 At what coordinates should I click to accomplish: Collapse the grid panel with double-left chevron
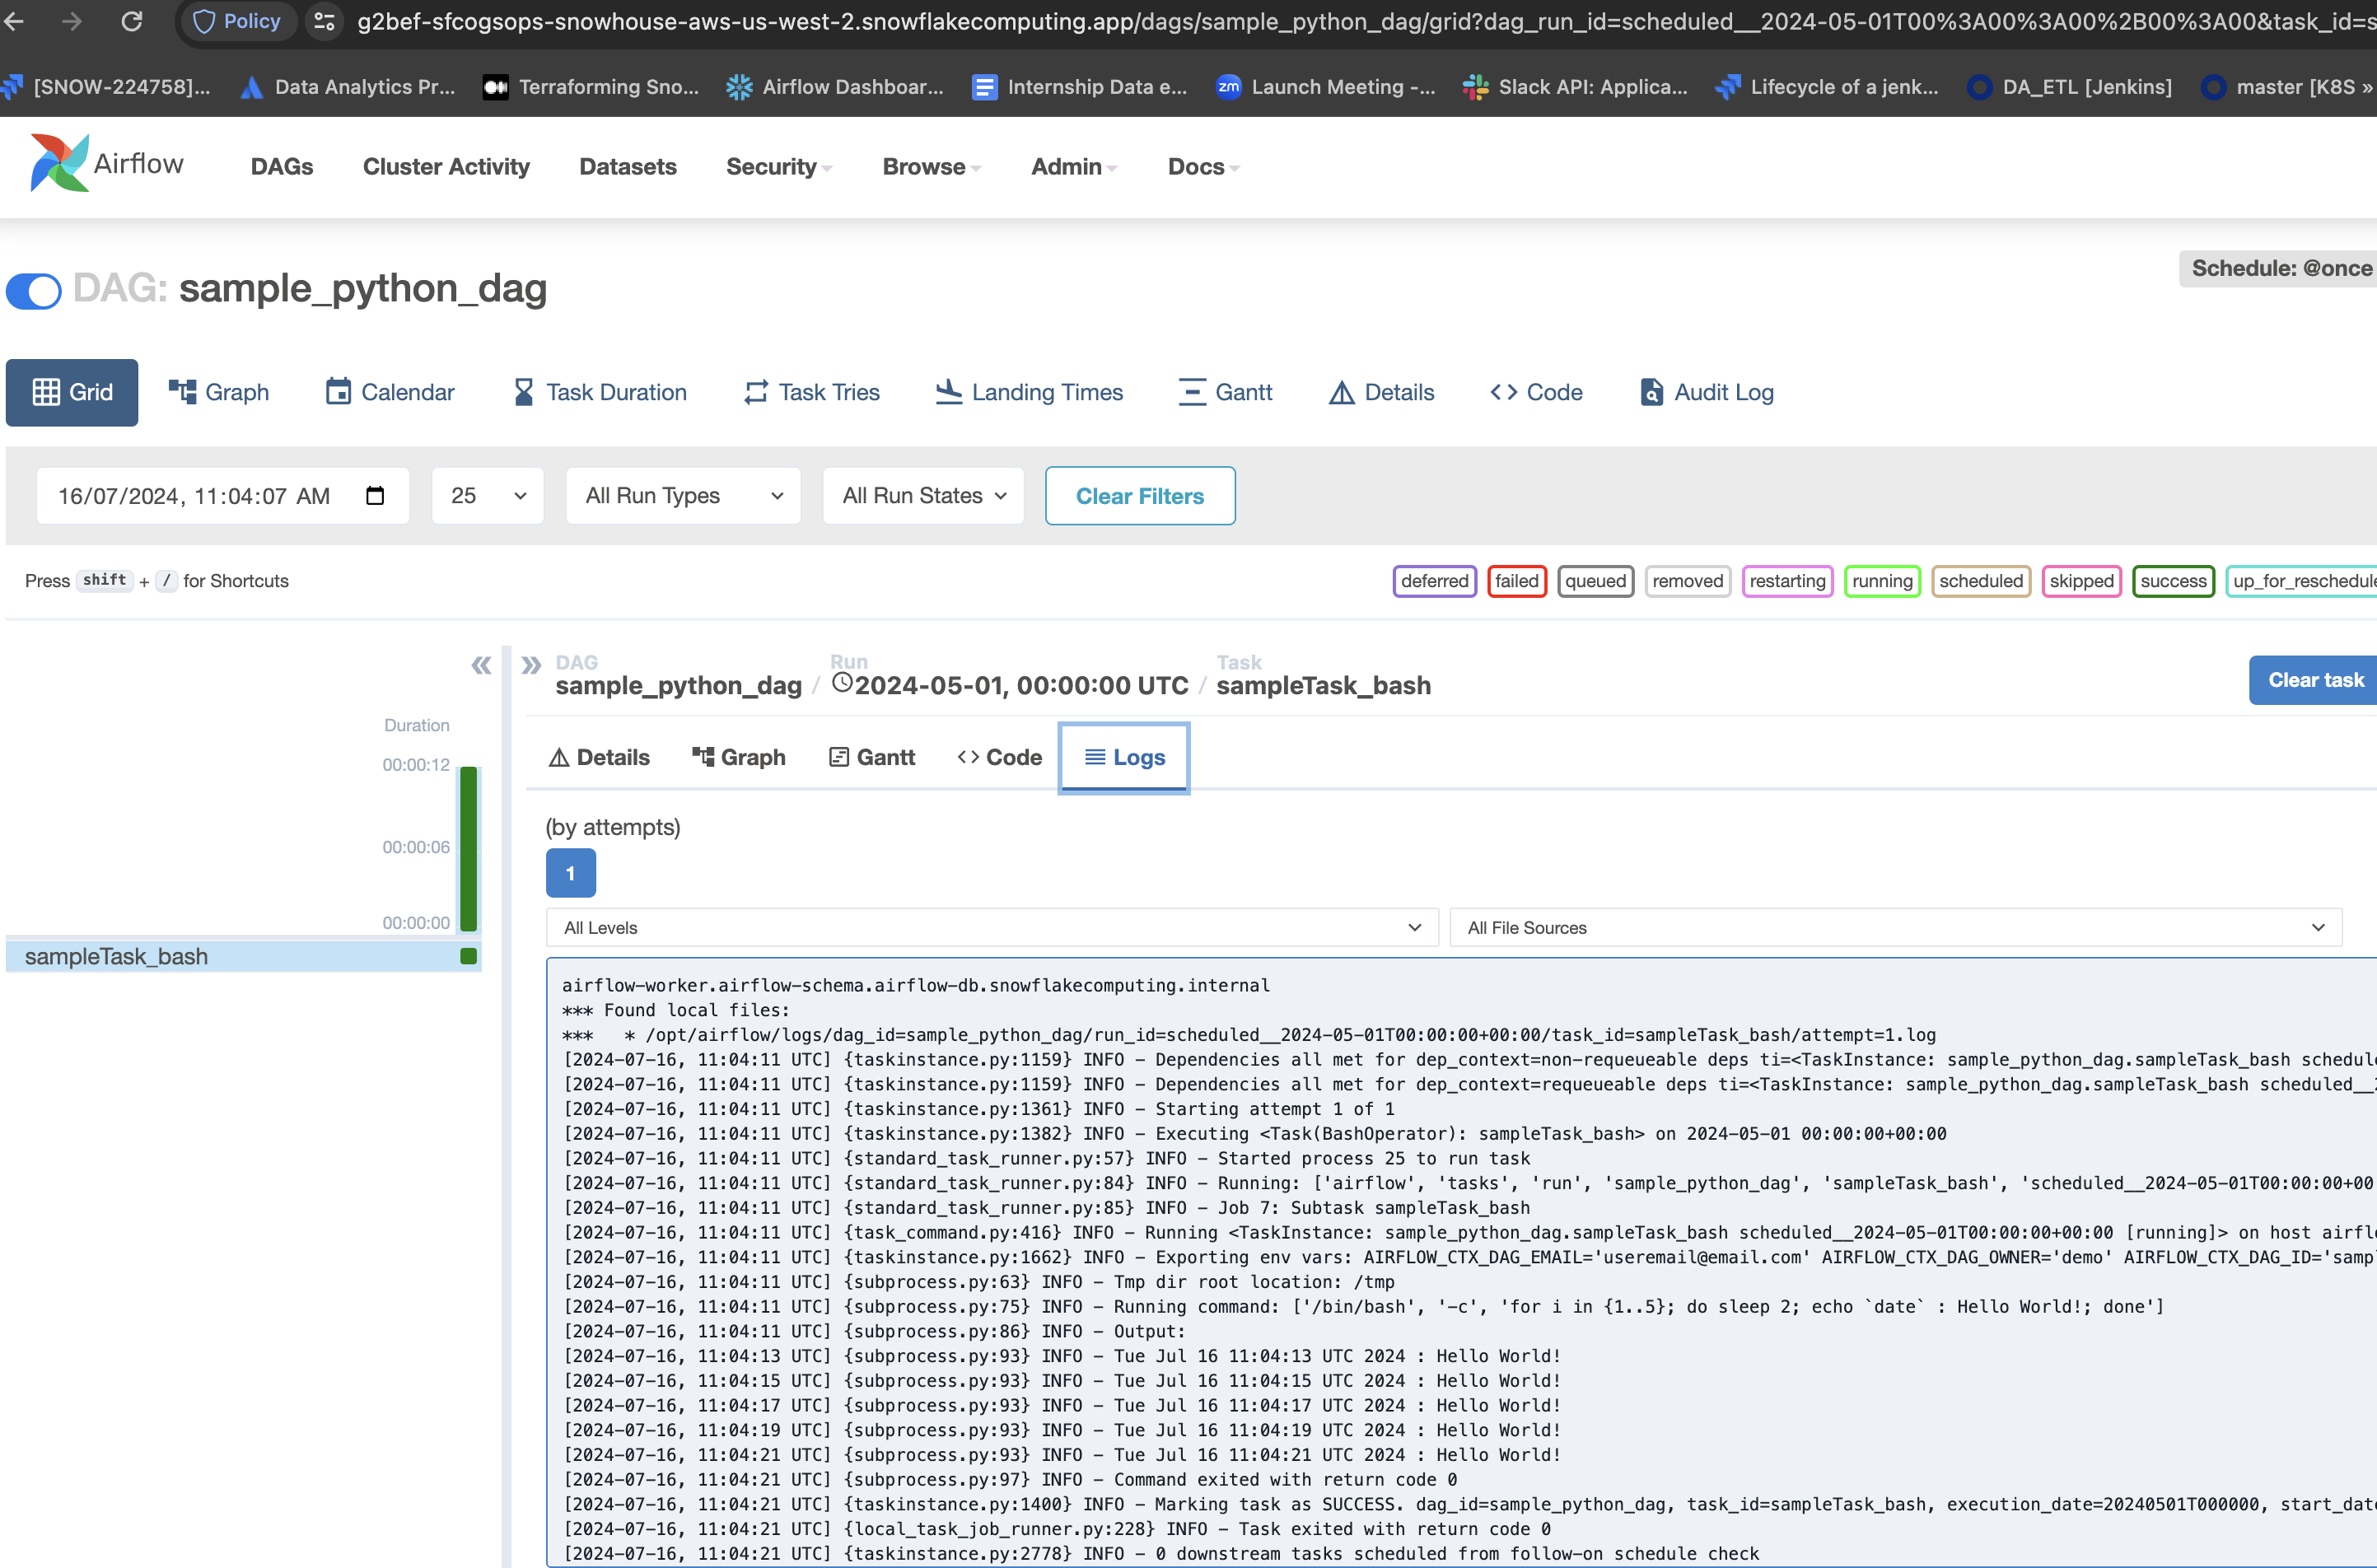(481, 665)
